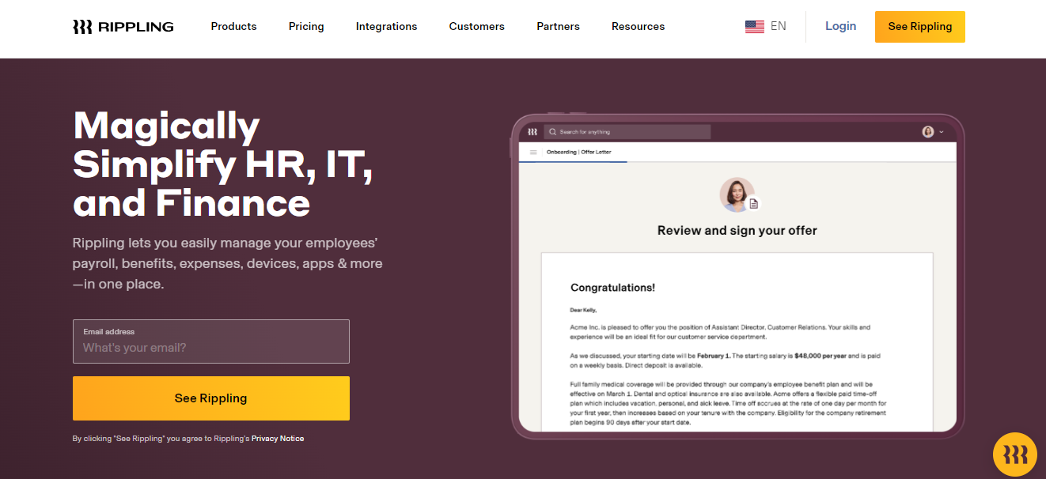Viewport: 1046px width, 479px height.
Task: Click the search magnifier icon in the mockup
Action: point(553,132)
